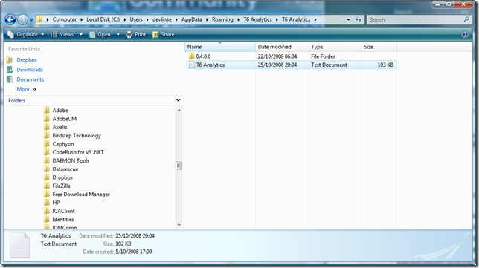Screen dimensions: 479x268
Task: Open the Documents favorite link
Action: pyautogui.click(x=30, y=79)
